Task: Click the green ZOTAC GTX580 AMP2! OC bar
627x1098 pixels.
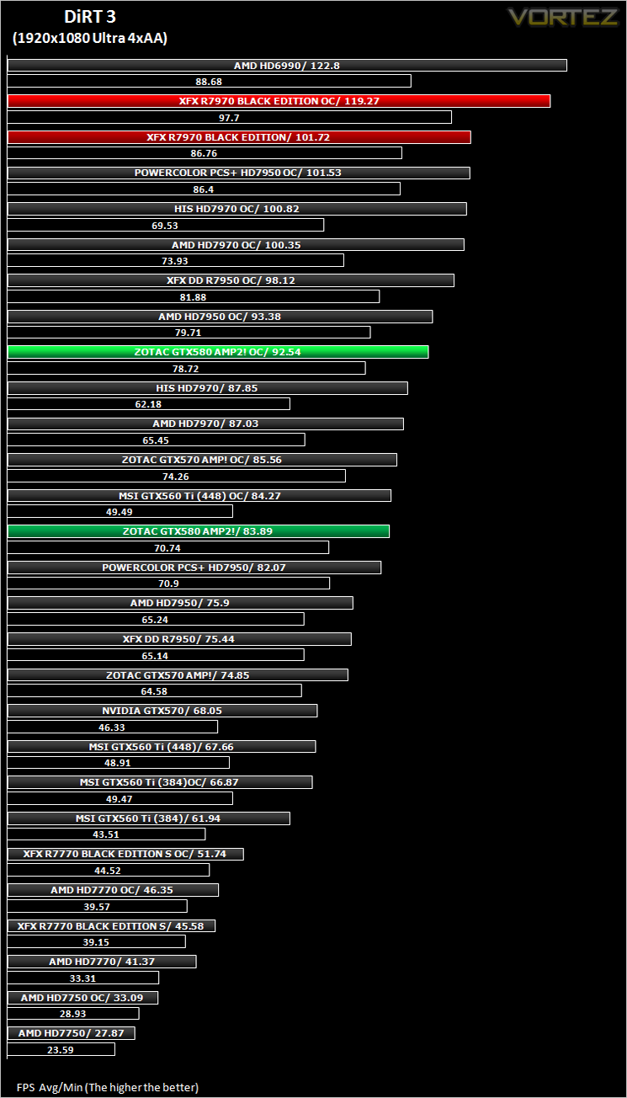Action: pos(218,352)
